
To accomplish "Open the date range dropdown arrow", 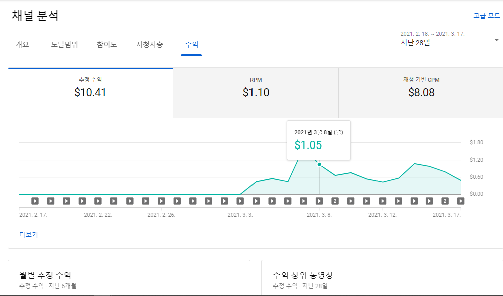I will [x=497, y=40].
